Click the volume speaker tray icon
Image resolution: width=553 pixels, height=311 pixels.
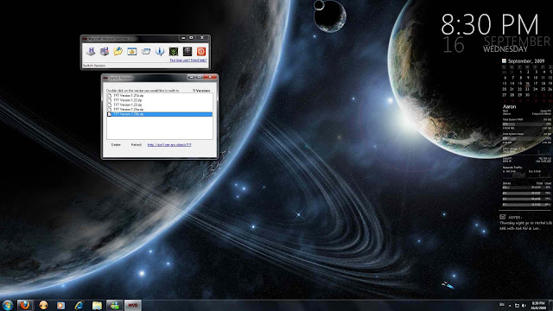[524, 305]
